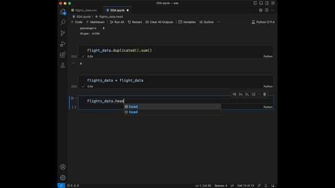Image resolution: width=335 pixels, height=188 pixels.
Task: Open the Manage gear in activity bar
Action: 63,178
